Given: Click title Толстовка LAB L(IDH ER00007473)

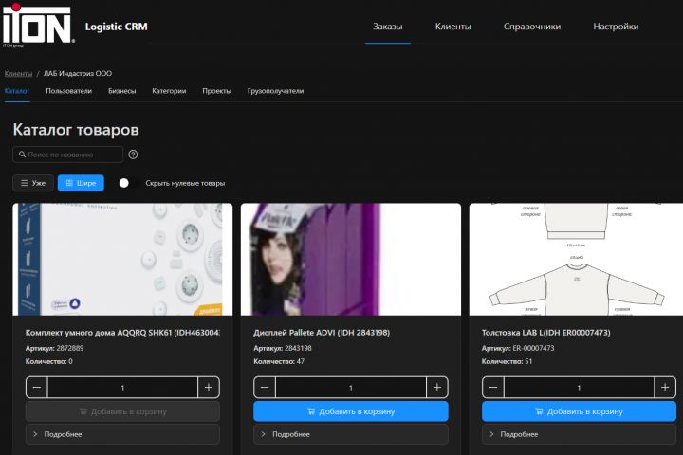Looking at the screenshot, I should point(545,333).
